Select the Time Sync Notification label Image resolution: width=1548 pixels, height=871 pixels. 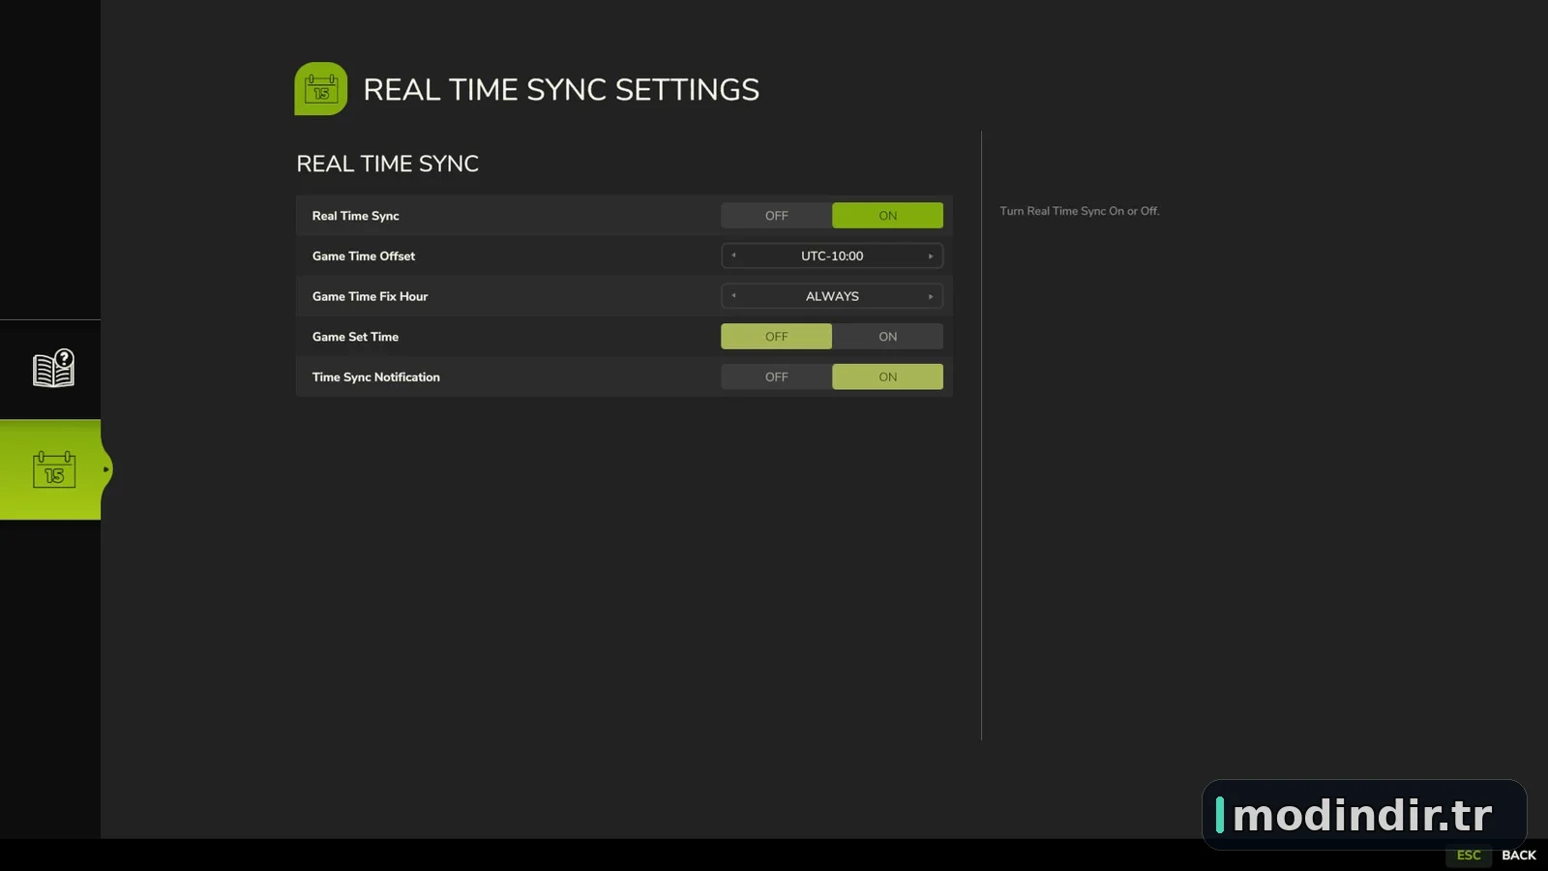click(375, 377)
